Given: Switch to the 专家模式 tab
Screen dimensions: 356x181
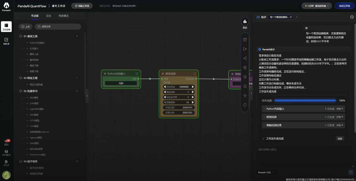Looking at the screenshot, I should pyautogui.click(x=63, y=16).
